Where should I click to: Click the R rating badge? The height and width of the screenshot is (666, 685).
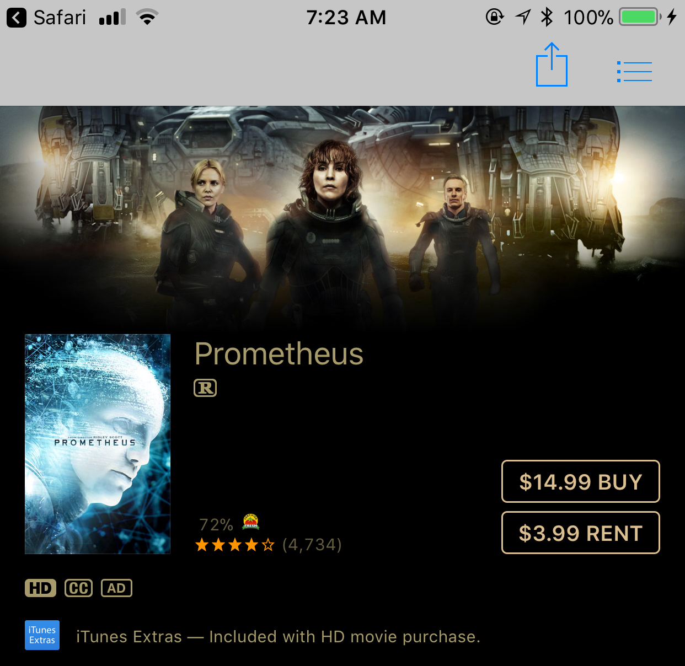coord(205,388)
